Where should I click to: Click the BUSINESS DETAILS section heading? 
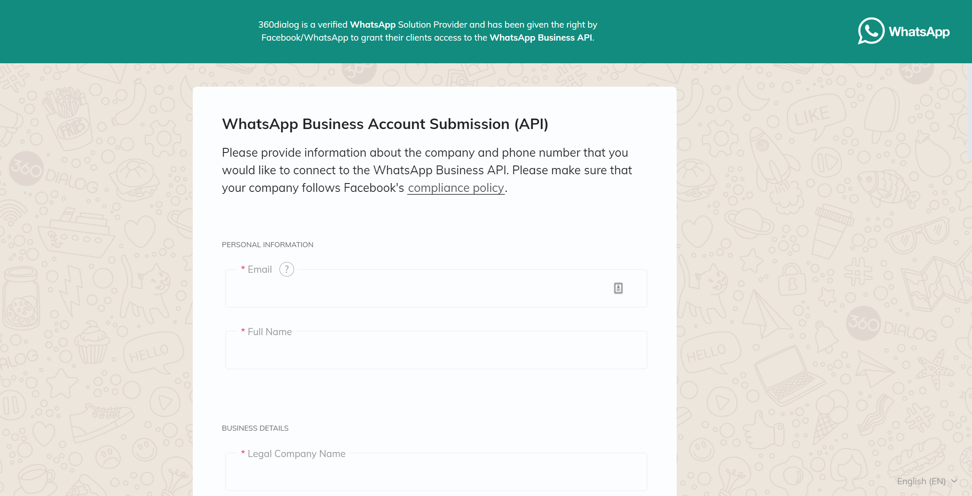[255, 428]
